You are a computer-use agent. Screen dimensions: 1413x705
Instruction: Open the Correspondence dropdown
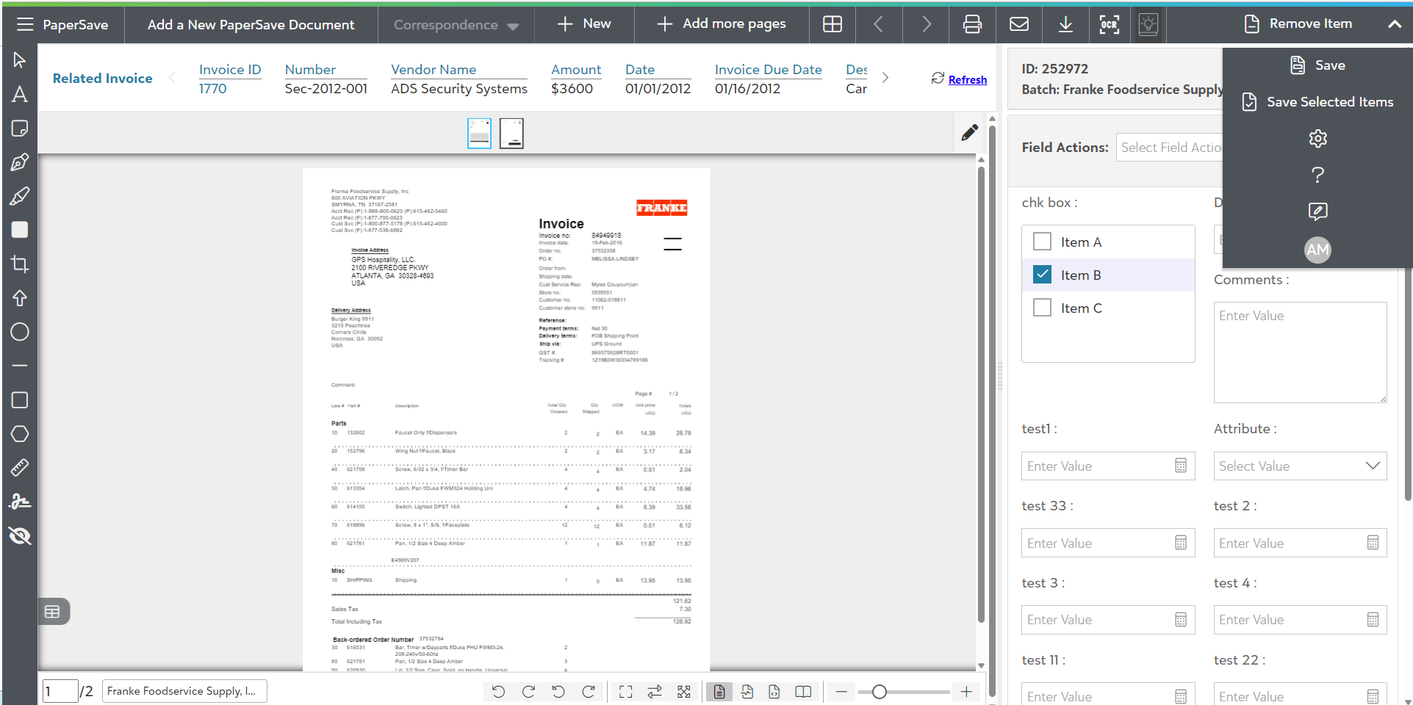pos(456,25)
